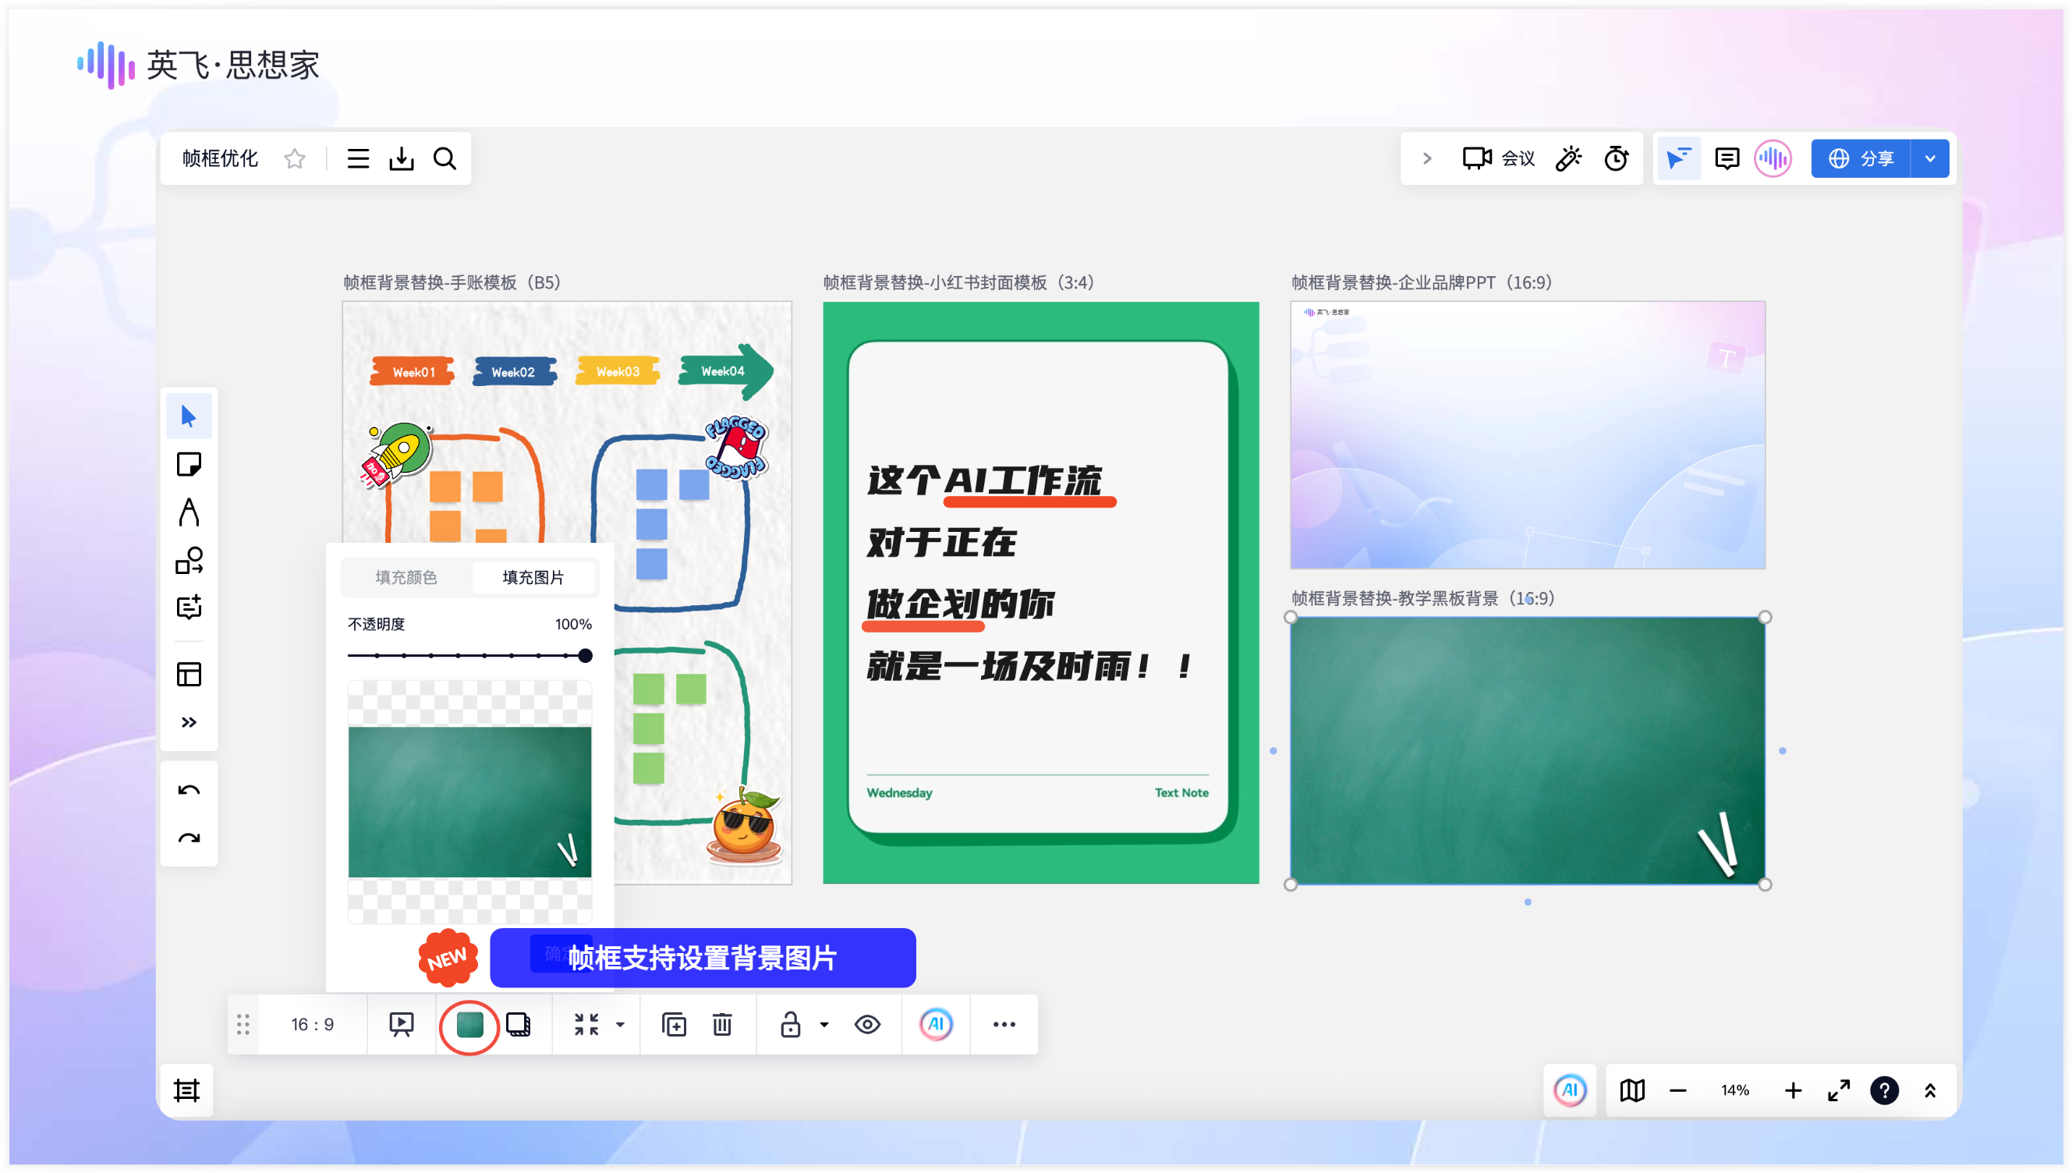
Task: Zoom out the canvas
Action: coord(1677,1090)
